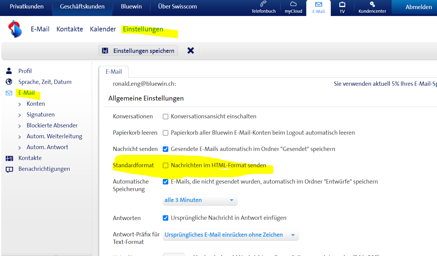Click the Abmelden button

[x=419, y=7]
